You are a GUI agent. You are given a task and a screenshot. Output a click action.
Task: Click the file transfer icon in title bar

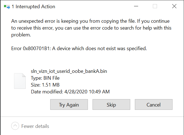click(x=7, y=7)
